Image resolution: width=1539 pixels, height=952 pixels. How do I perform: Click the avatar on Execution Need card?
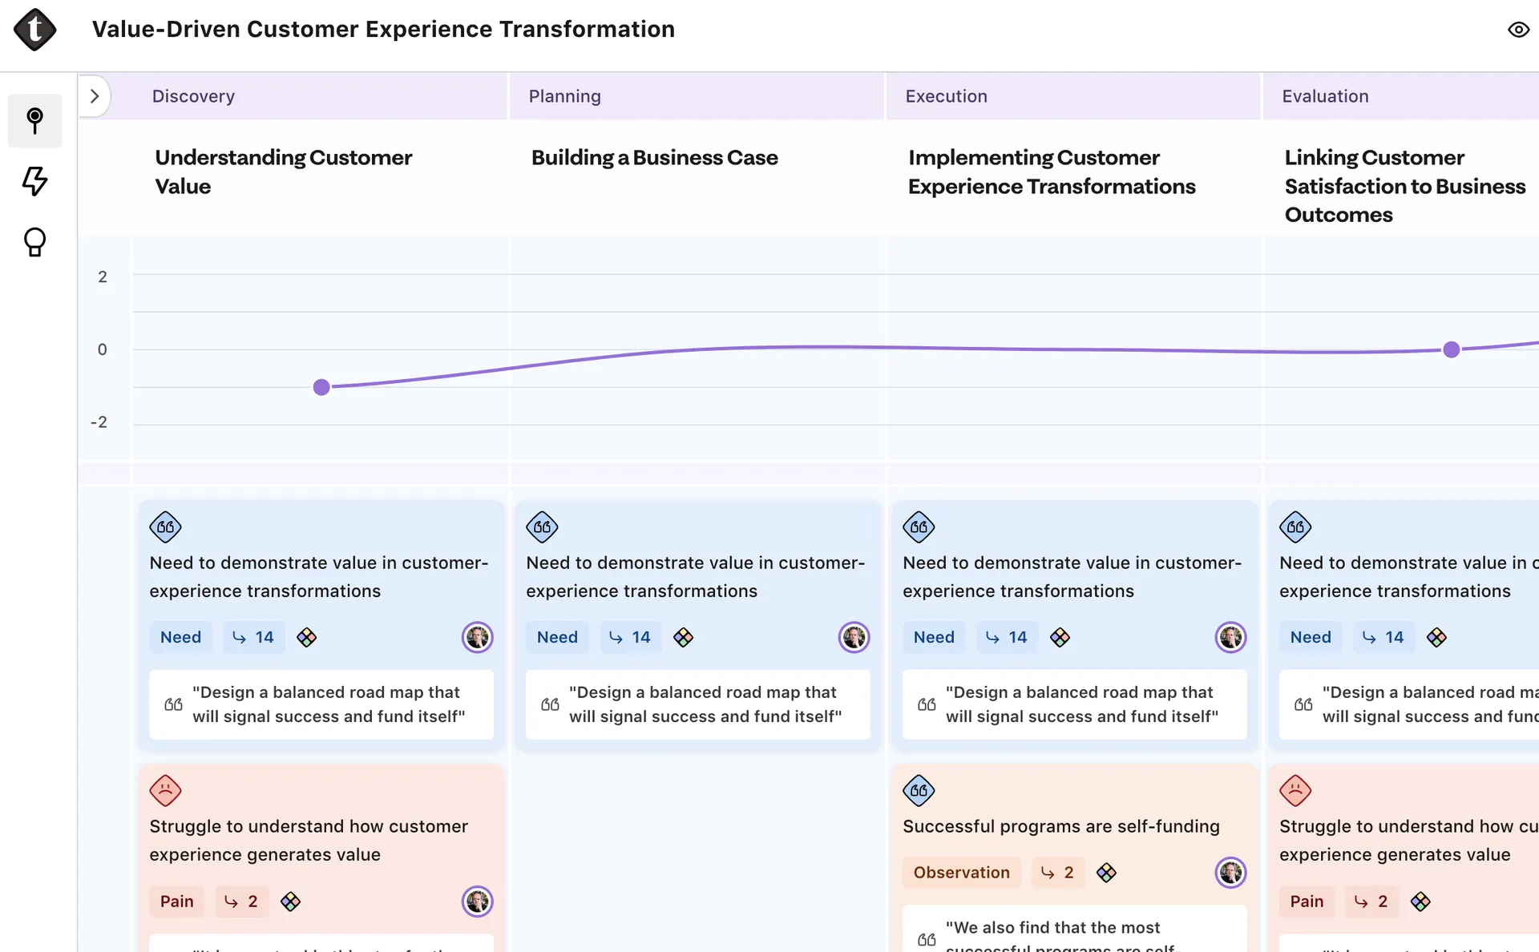pos(1231,637)
